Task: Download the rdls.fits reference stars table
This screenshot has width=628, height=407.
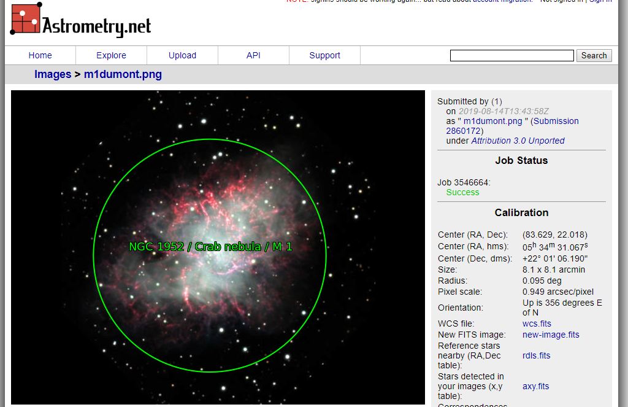Action: tap(536, 355)
